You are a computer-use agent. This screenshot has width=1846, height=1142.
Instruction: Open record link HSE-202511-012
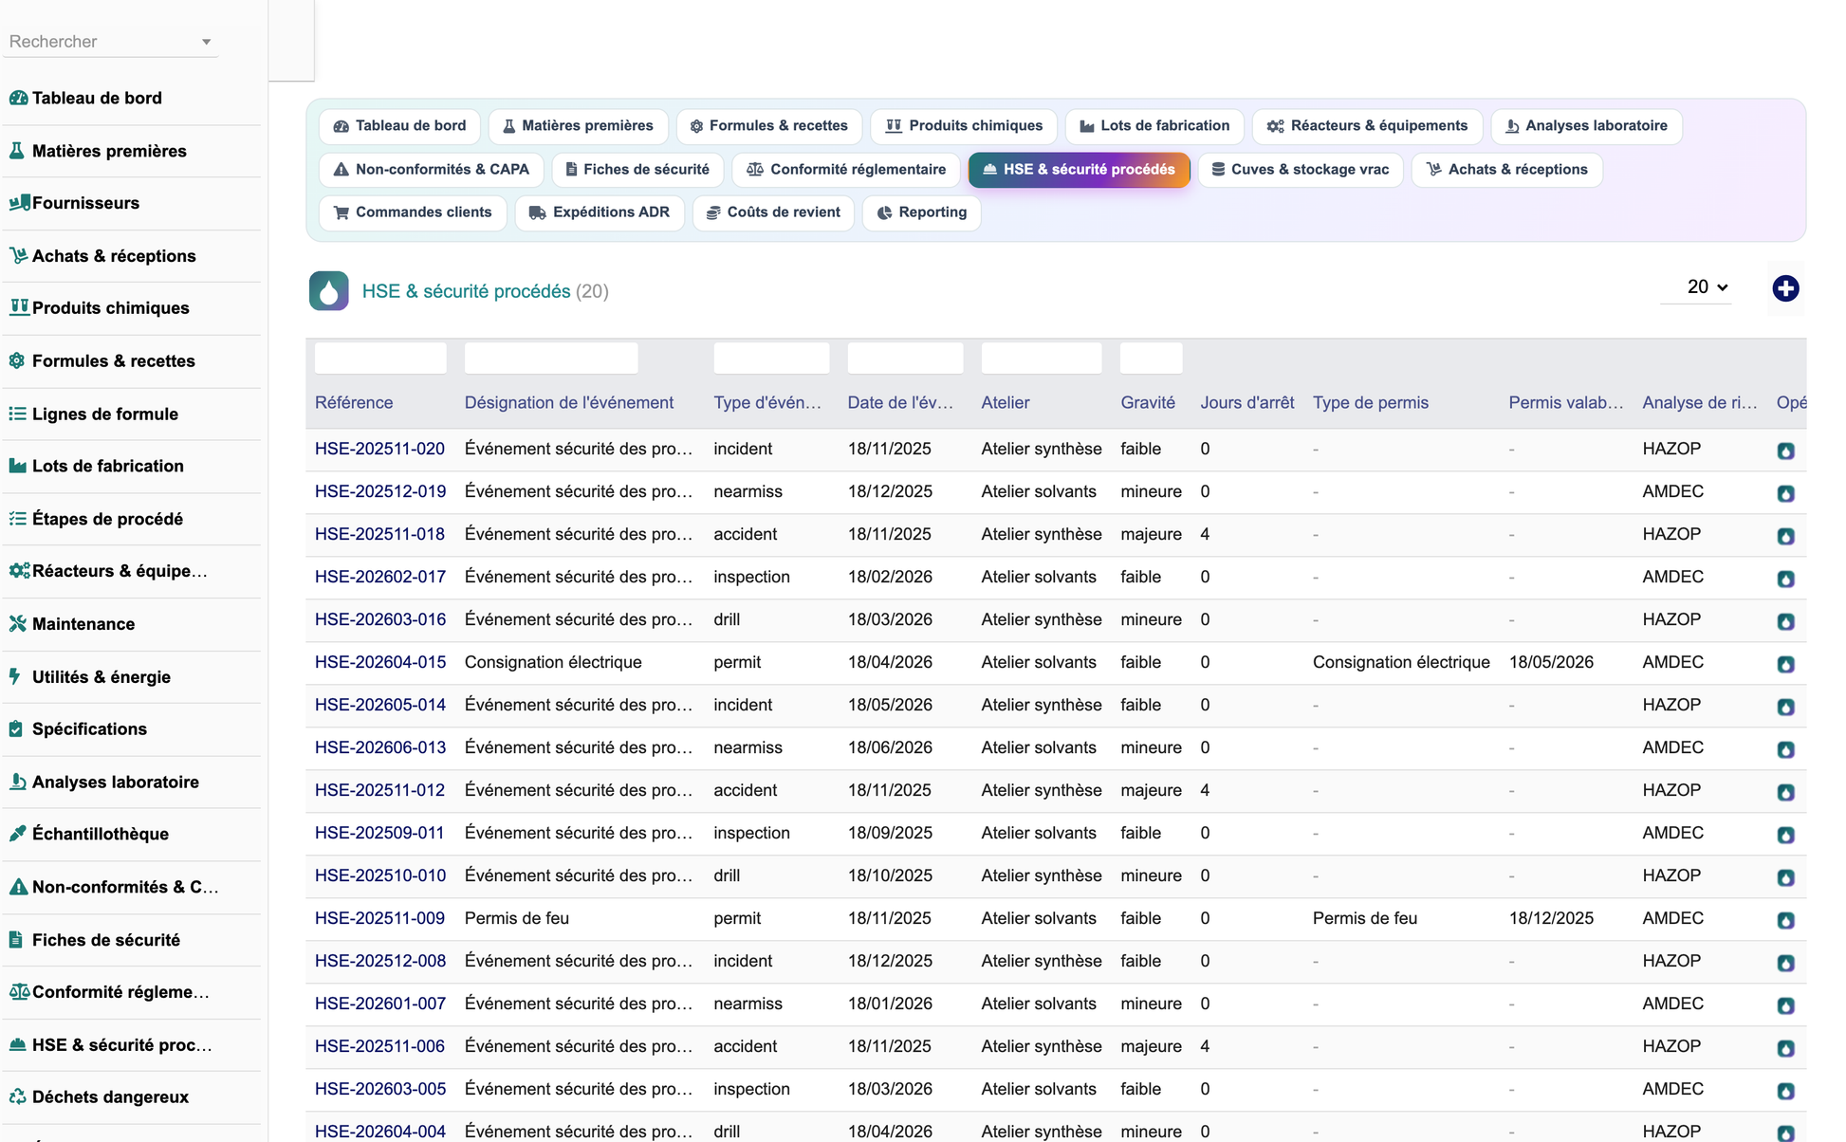click(379, 790)
